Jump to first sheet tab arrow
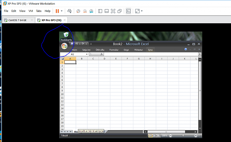The width and height of the screenshot is (231, 142). pyautogui.click(x=62, y=132)
